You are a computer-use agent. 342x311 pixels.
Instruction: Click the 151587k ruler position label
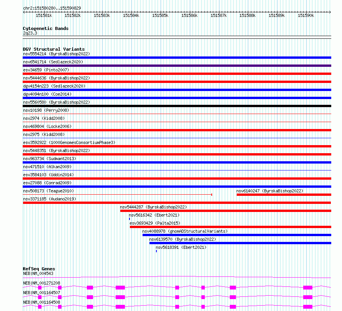coord(219,15)
